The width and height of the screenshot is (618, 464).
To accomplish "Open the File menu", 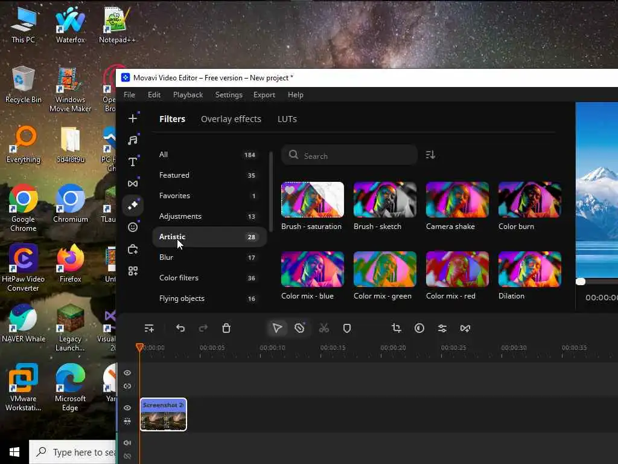I will (x=129, y=95).
